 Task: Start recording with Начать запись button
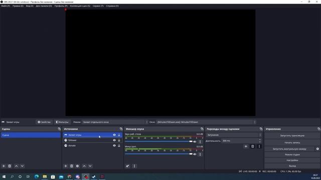pos(292,142)
